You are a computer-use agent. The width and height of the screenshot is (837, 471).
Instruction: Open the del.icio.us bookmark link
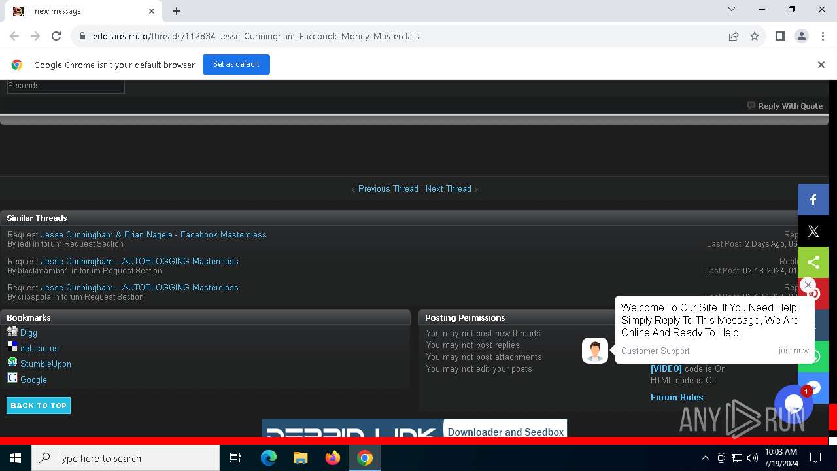tap(39, 348)
